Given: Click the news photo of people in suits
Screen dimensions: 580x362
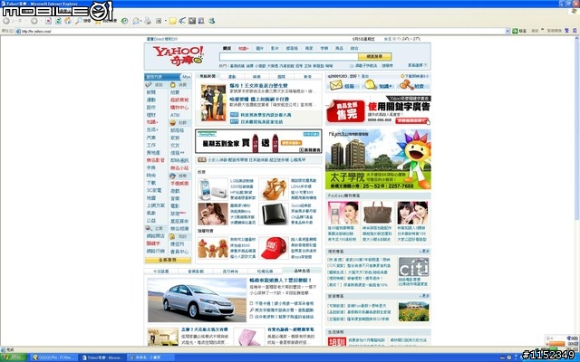Looking at the screenshot, I should 213,102.
